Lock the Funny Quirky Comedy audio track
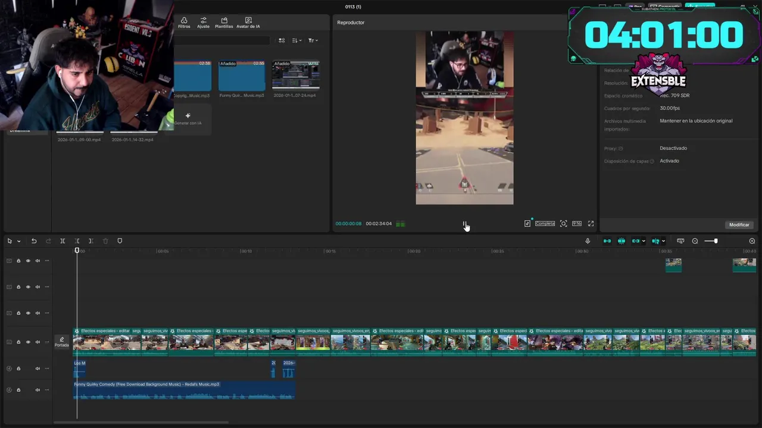This screenshot has height=428, width=762. (18, 390)
